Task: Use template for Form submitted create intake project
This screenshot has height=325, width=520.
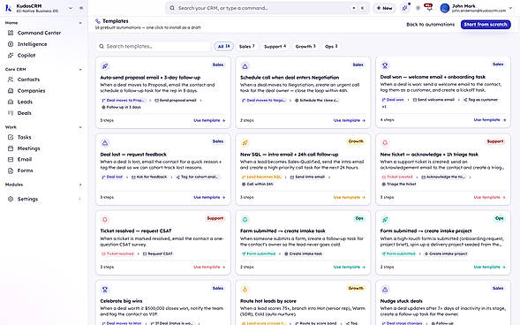Action: pyautogui.click(x=490, y=267)
